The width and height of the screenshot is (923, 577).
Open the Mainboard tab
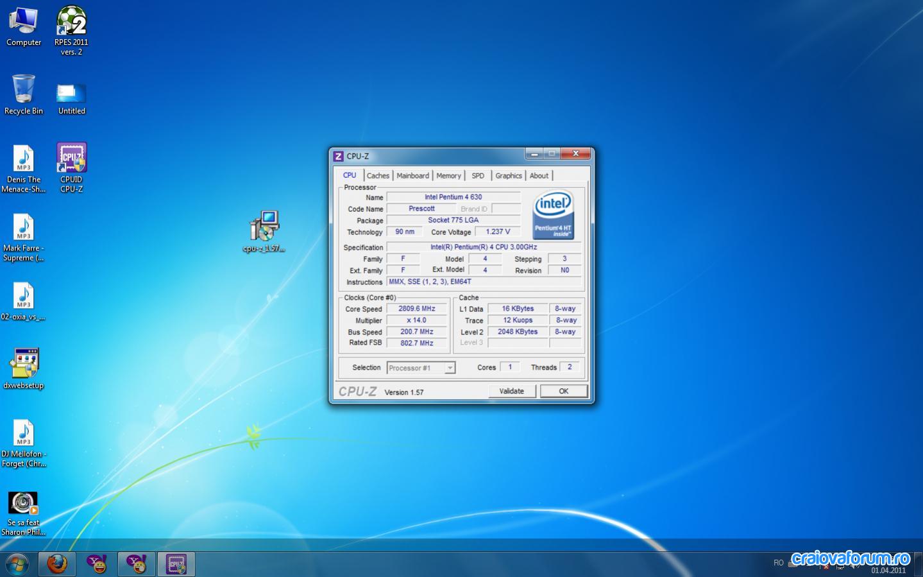[x=412, y=176]
